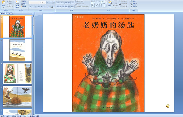The width and height of the screenshot is (183, 117).
Task: Select slide 3 thumbnail with table setting
Action: (17, 73)
